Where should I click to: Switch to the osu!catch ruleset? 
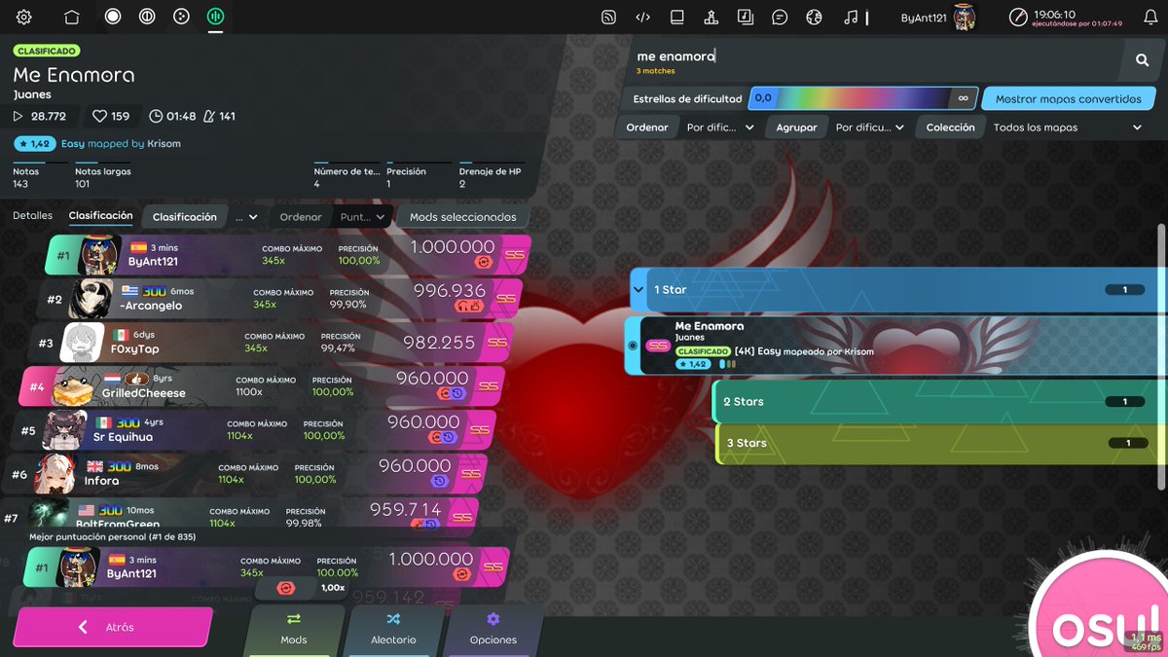[181, 17]
